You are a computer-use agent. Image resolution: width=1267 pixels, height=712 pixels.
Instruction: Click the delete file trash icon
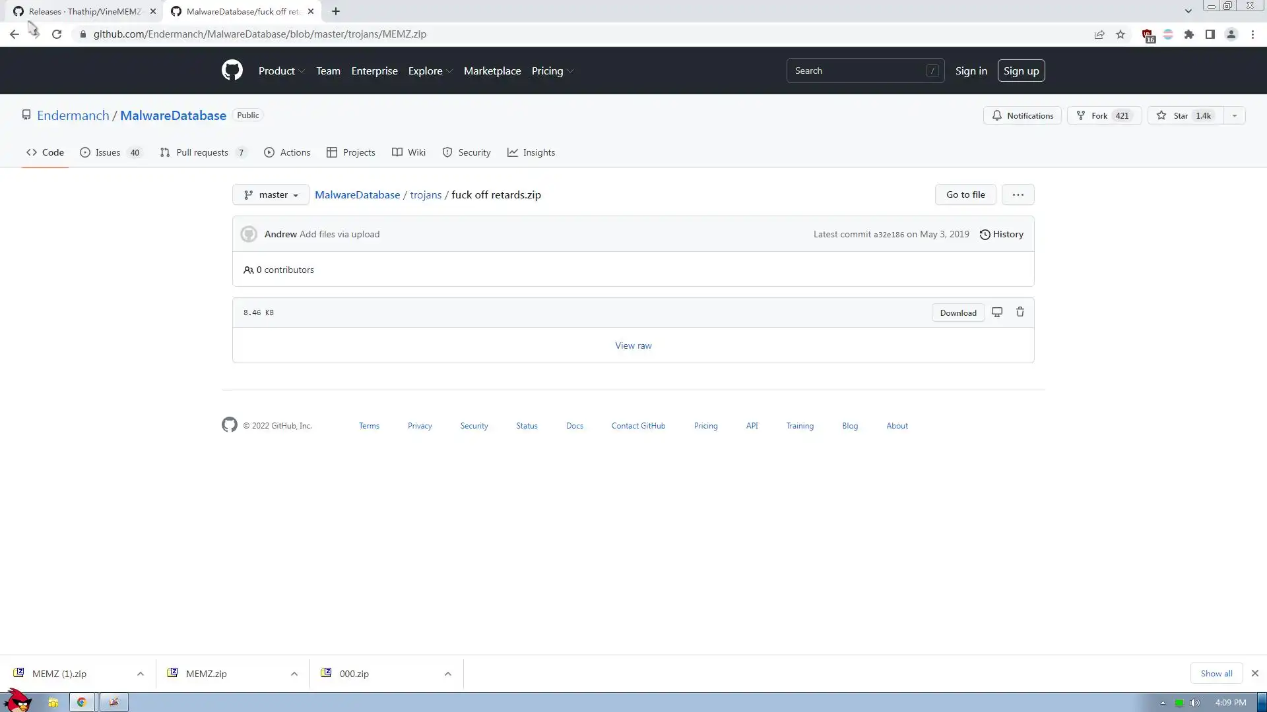click(1020, 312)
